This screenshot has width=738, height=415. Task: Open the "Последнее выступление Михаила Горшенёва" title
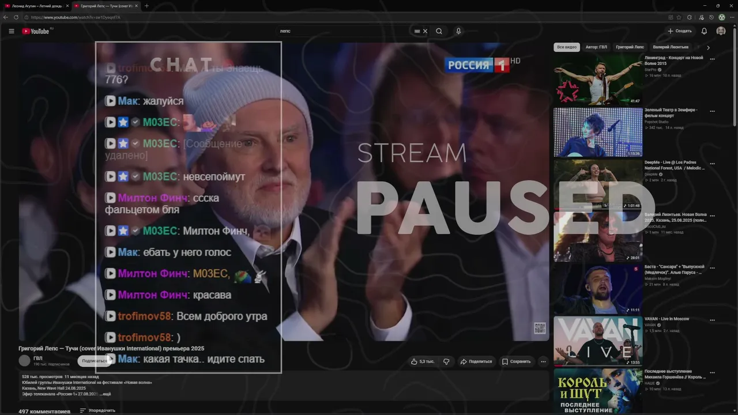[675, 373]
